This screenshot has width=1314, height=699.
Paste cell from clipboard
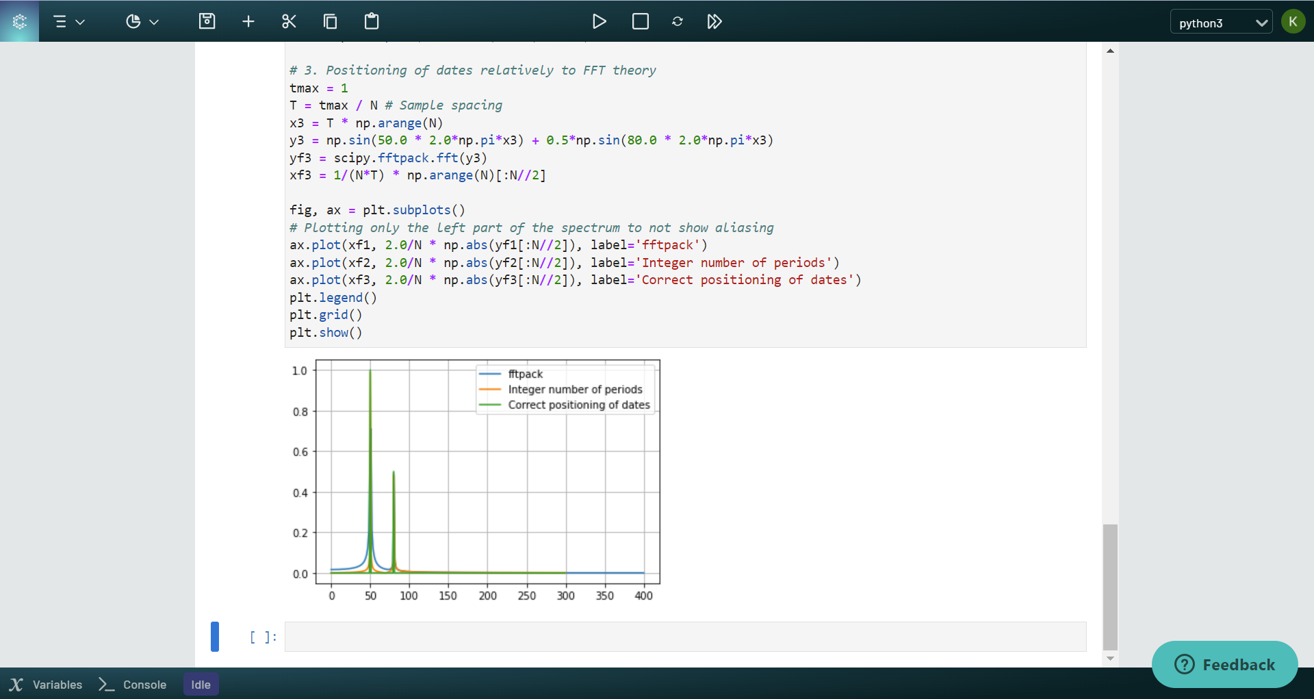371,21
